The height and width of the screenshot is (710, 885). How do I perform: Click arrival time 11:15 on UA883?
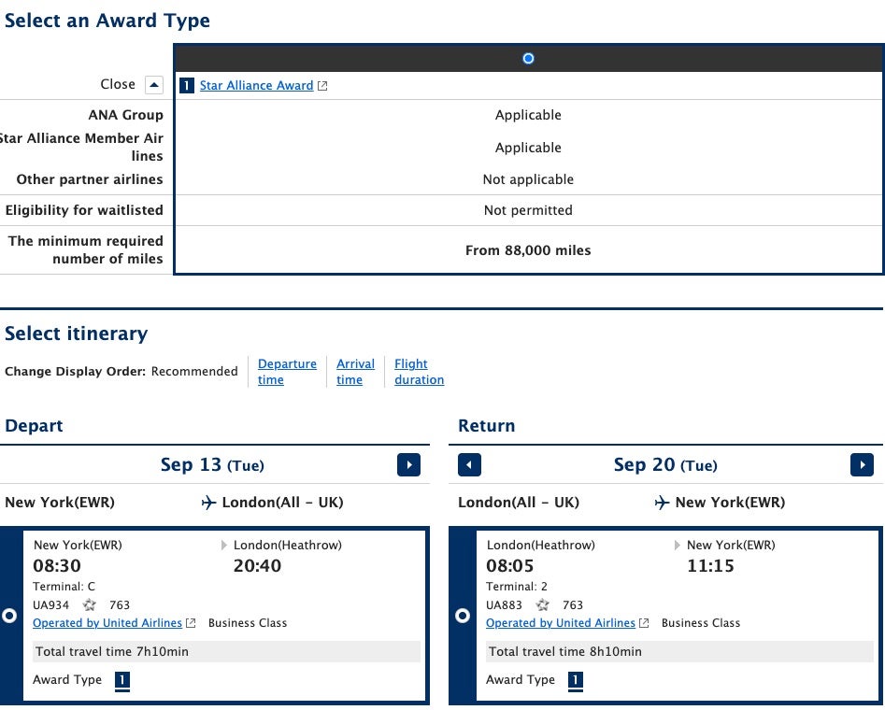(710, 565)
